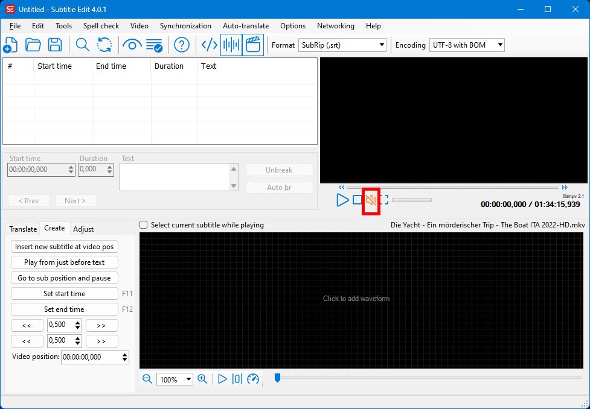The height and width of the screenshot is (409, 590).
Task: Play the video in player
Action: (x=342, y=200)
